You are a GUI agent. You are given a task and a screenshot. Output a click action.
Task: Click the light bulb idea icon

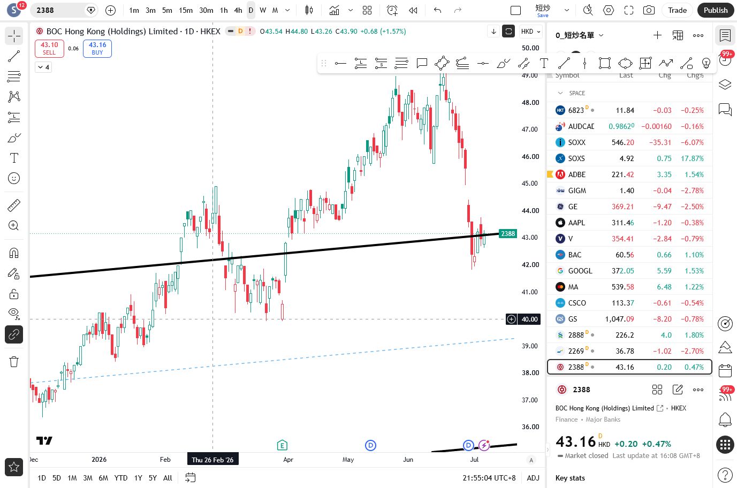[706, 64]
